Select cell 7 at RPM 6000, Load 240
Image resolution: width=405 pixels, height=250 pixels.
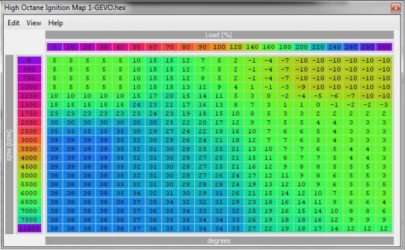click(335, 193)
